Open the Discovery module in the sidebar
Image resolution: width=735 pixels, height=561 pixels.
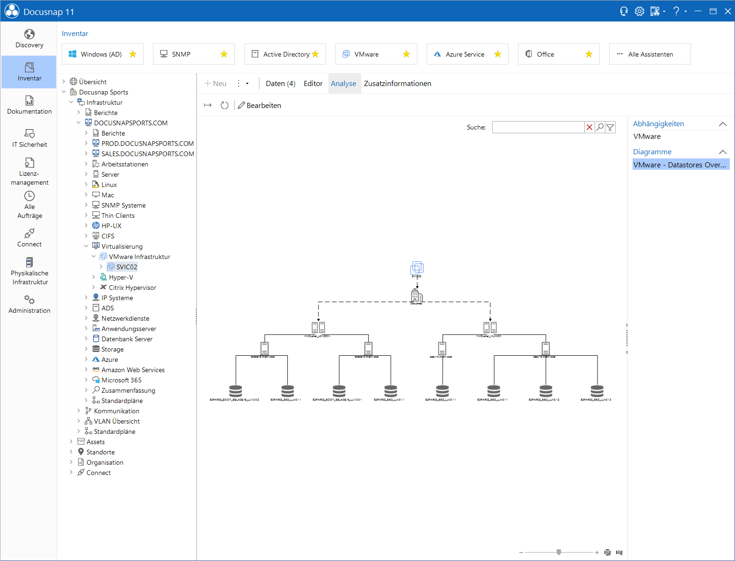pos(29,39)
